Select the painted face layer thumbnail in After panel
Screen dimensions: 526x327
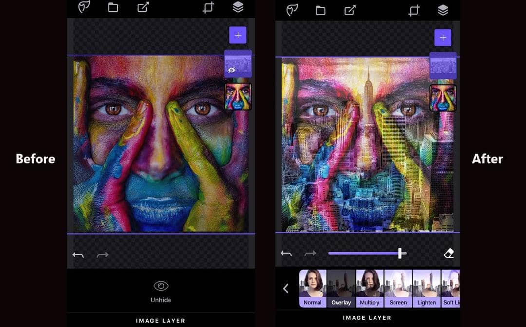[x=443, y=98]
